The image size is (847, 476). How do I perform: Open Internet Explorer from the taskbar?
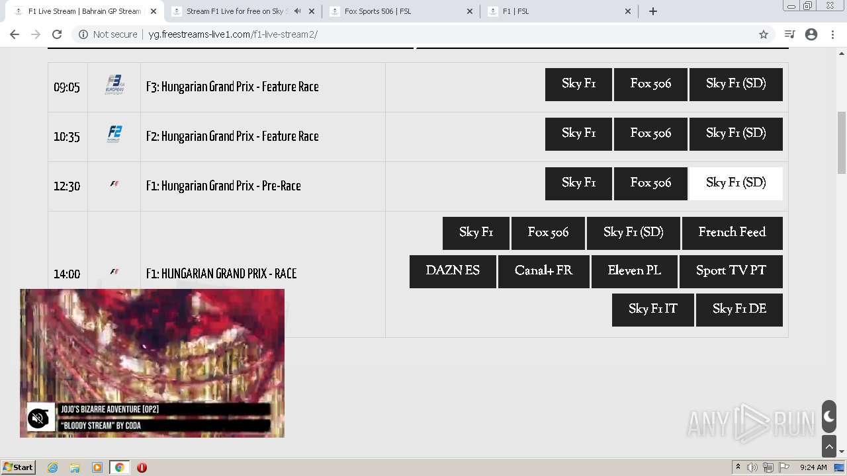tap(53, 467)
